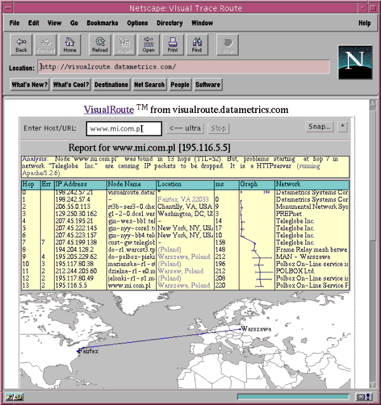The image size is (381, 405).
Task: Open the File menu
Action: coord(15,23)
